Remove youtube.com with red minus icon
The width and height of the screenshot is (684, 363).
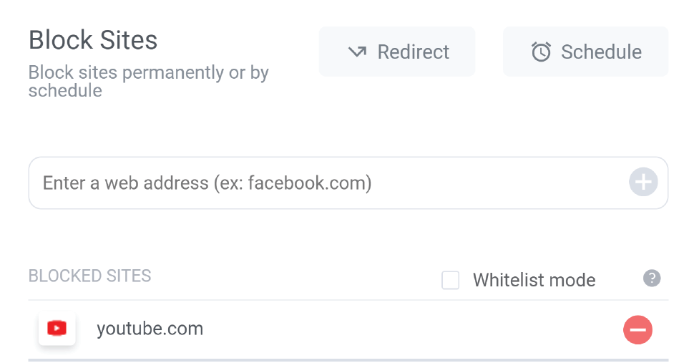[637, 330]
